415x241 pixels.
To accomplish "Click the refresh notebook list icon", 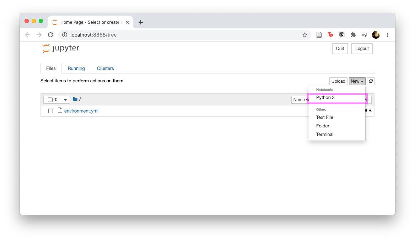I will [371, 81].
